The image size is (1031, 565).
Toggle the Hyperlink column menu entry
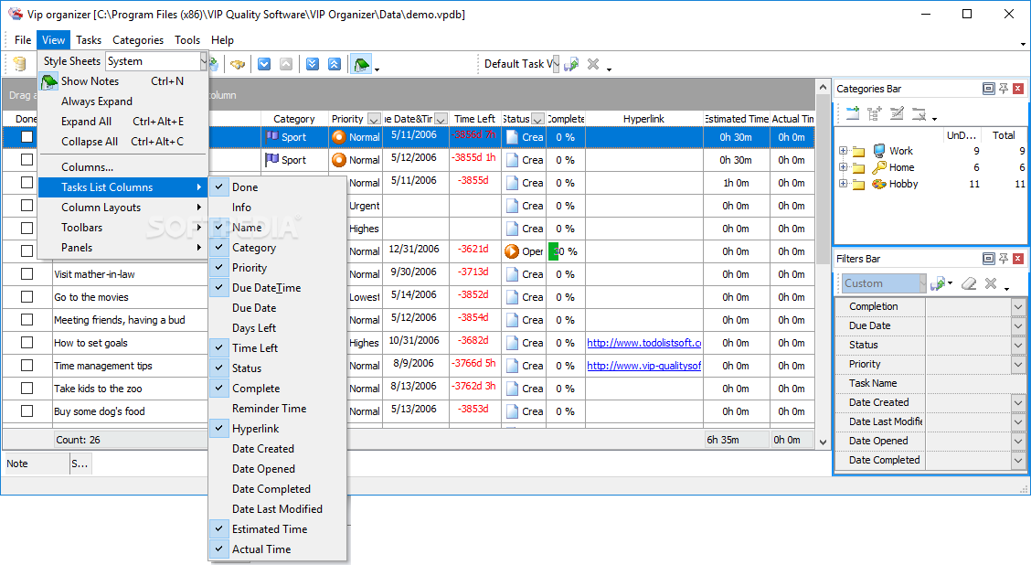pyautogui.click(x=278, y=428)
